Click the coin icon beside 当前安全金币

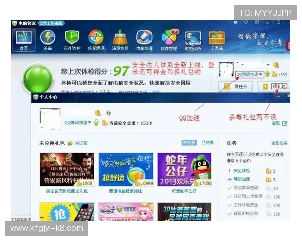coord(105,123)
